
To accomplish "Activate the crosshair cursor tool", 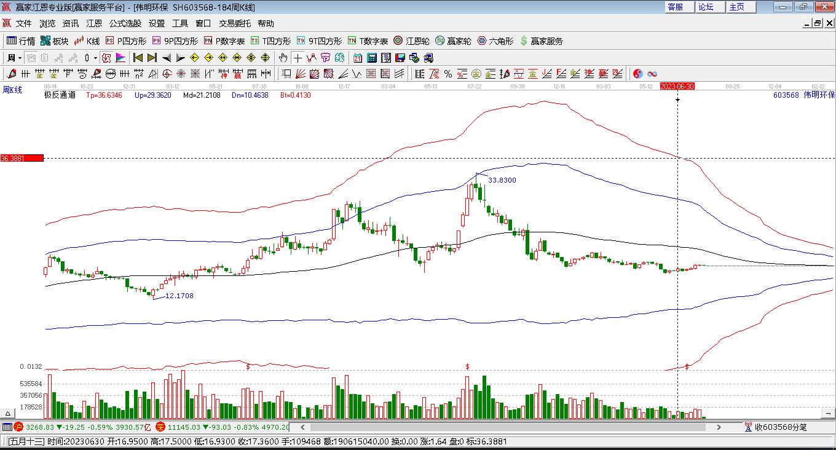I will pyautogui.click(x=298, y=58).
